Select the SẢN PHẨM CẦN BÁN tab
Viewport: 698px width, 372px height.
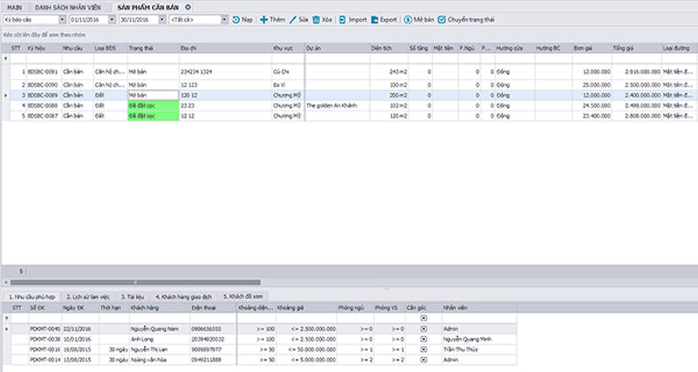pyautogui.click(x=147, y=8)
